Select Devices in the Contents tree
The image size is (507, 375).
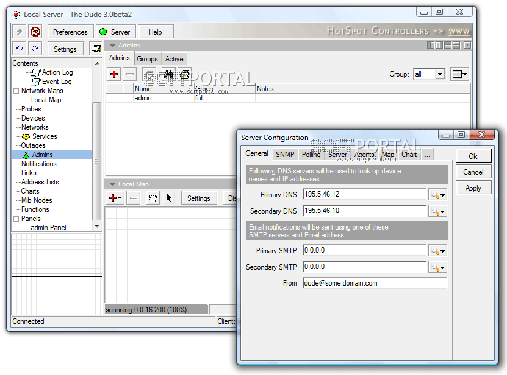tap(33, 118)
